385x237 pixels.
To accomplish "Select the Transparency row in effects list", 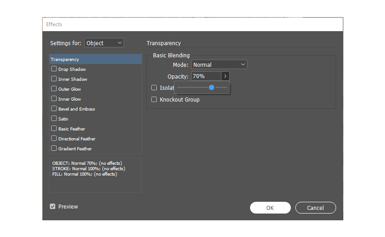I will click(96, 59).
